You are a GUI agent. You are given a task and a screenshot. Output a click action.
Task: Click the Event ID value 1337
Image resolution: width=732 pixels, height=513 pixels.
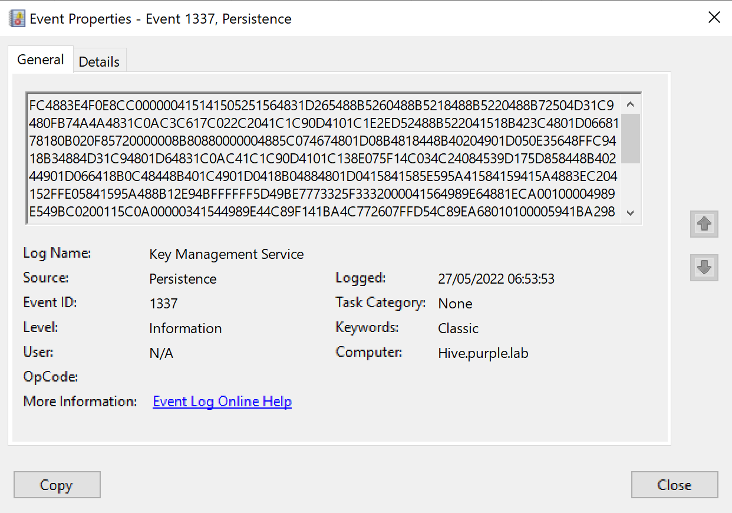pos(163,304)
